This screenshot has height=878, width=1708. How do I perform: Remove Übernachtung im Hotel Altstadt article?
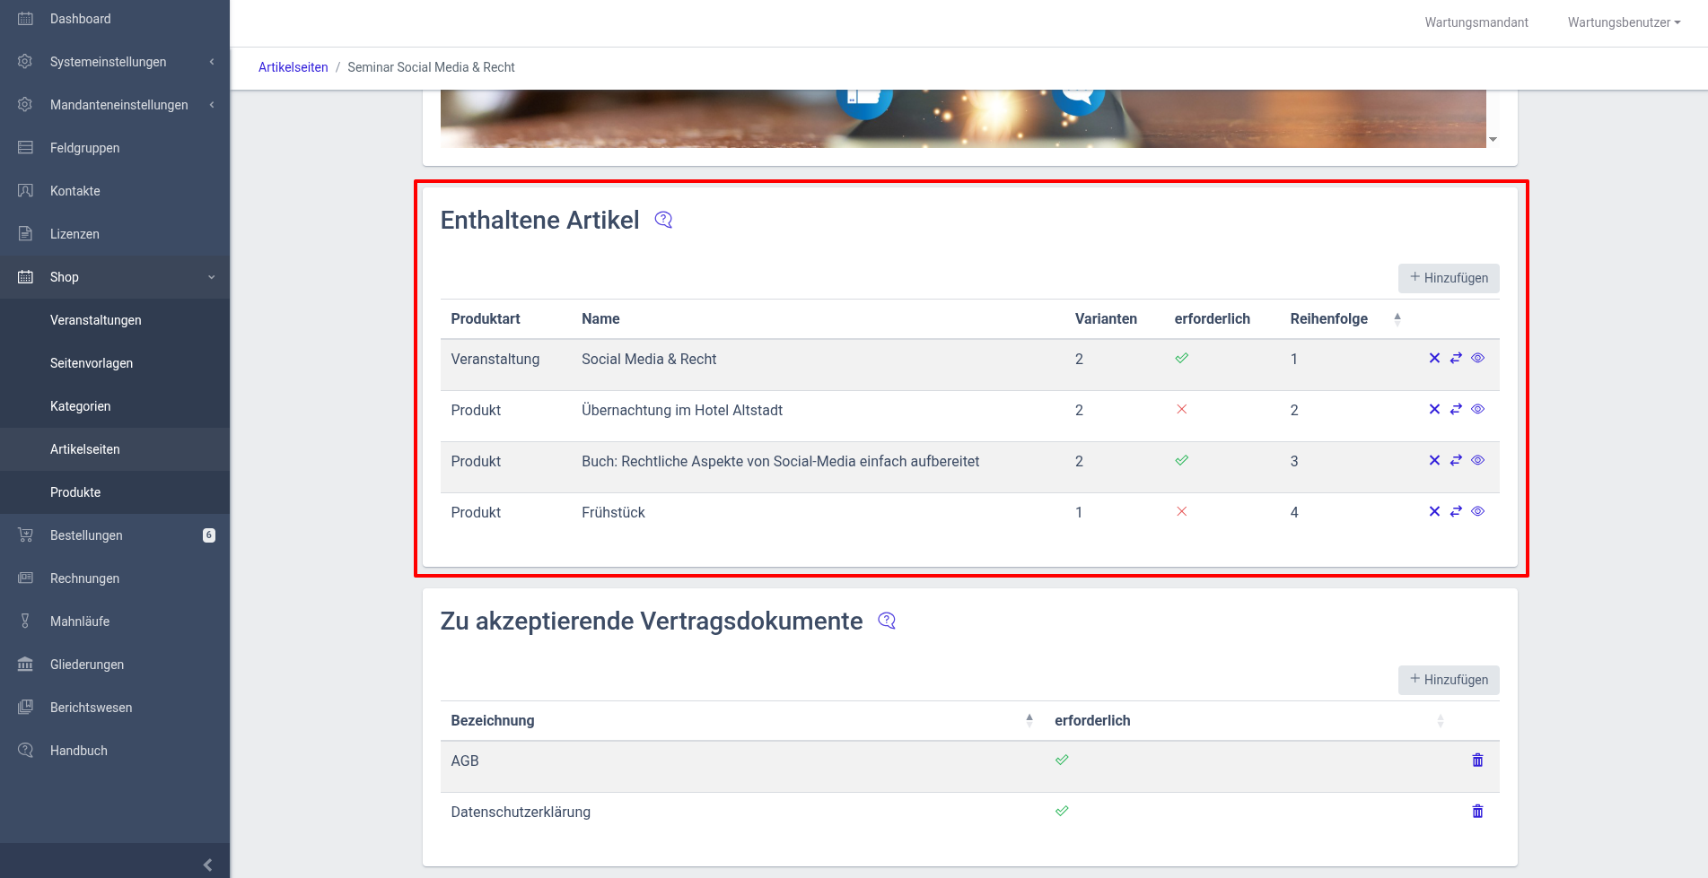[1434, 409]
